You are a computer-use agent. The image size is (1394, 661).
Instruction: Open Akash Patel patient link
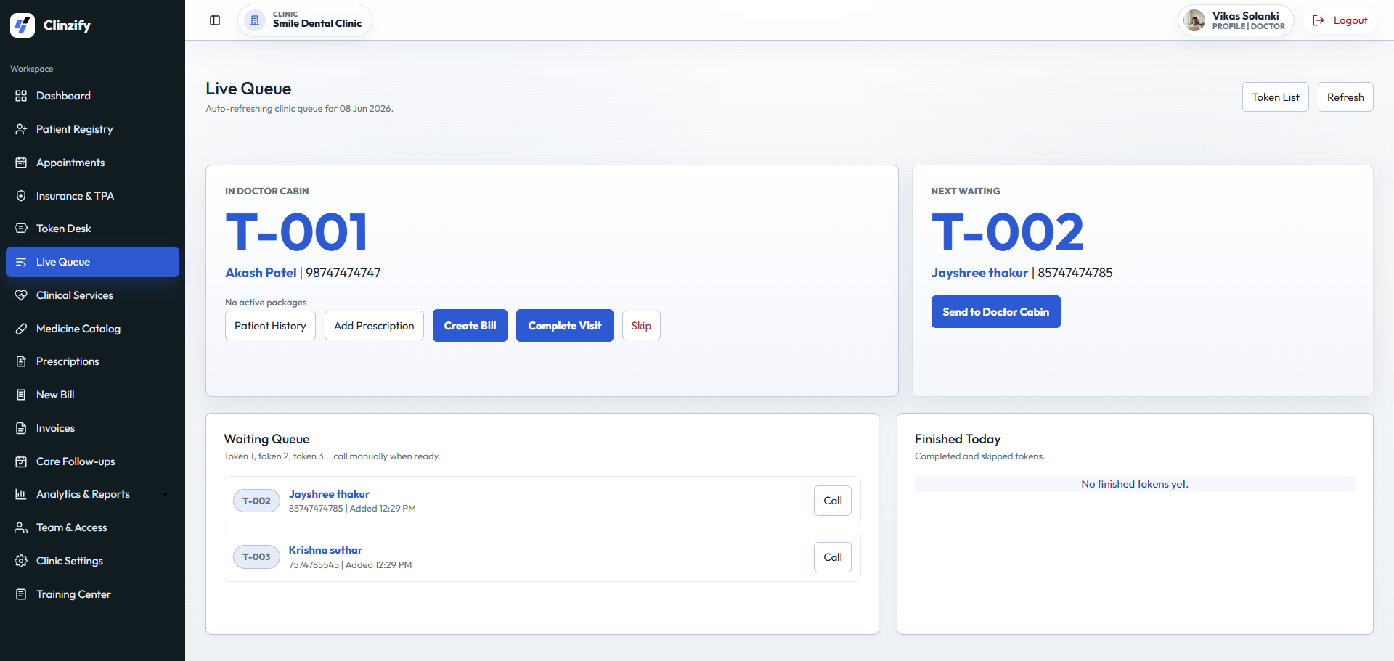pyautogui.click(x=261, y=273)
